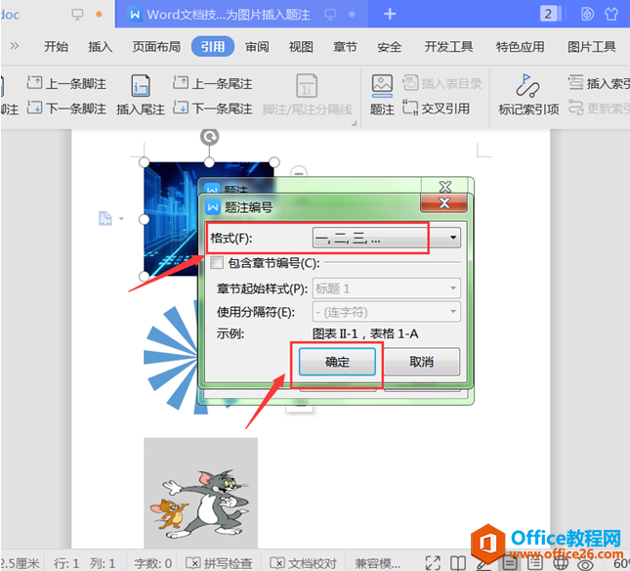The width and height of the screenshot is (630, 571).
Task: Open the 审阅 ribbon tab
Action: tap(257, 47)
